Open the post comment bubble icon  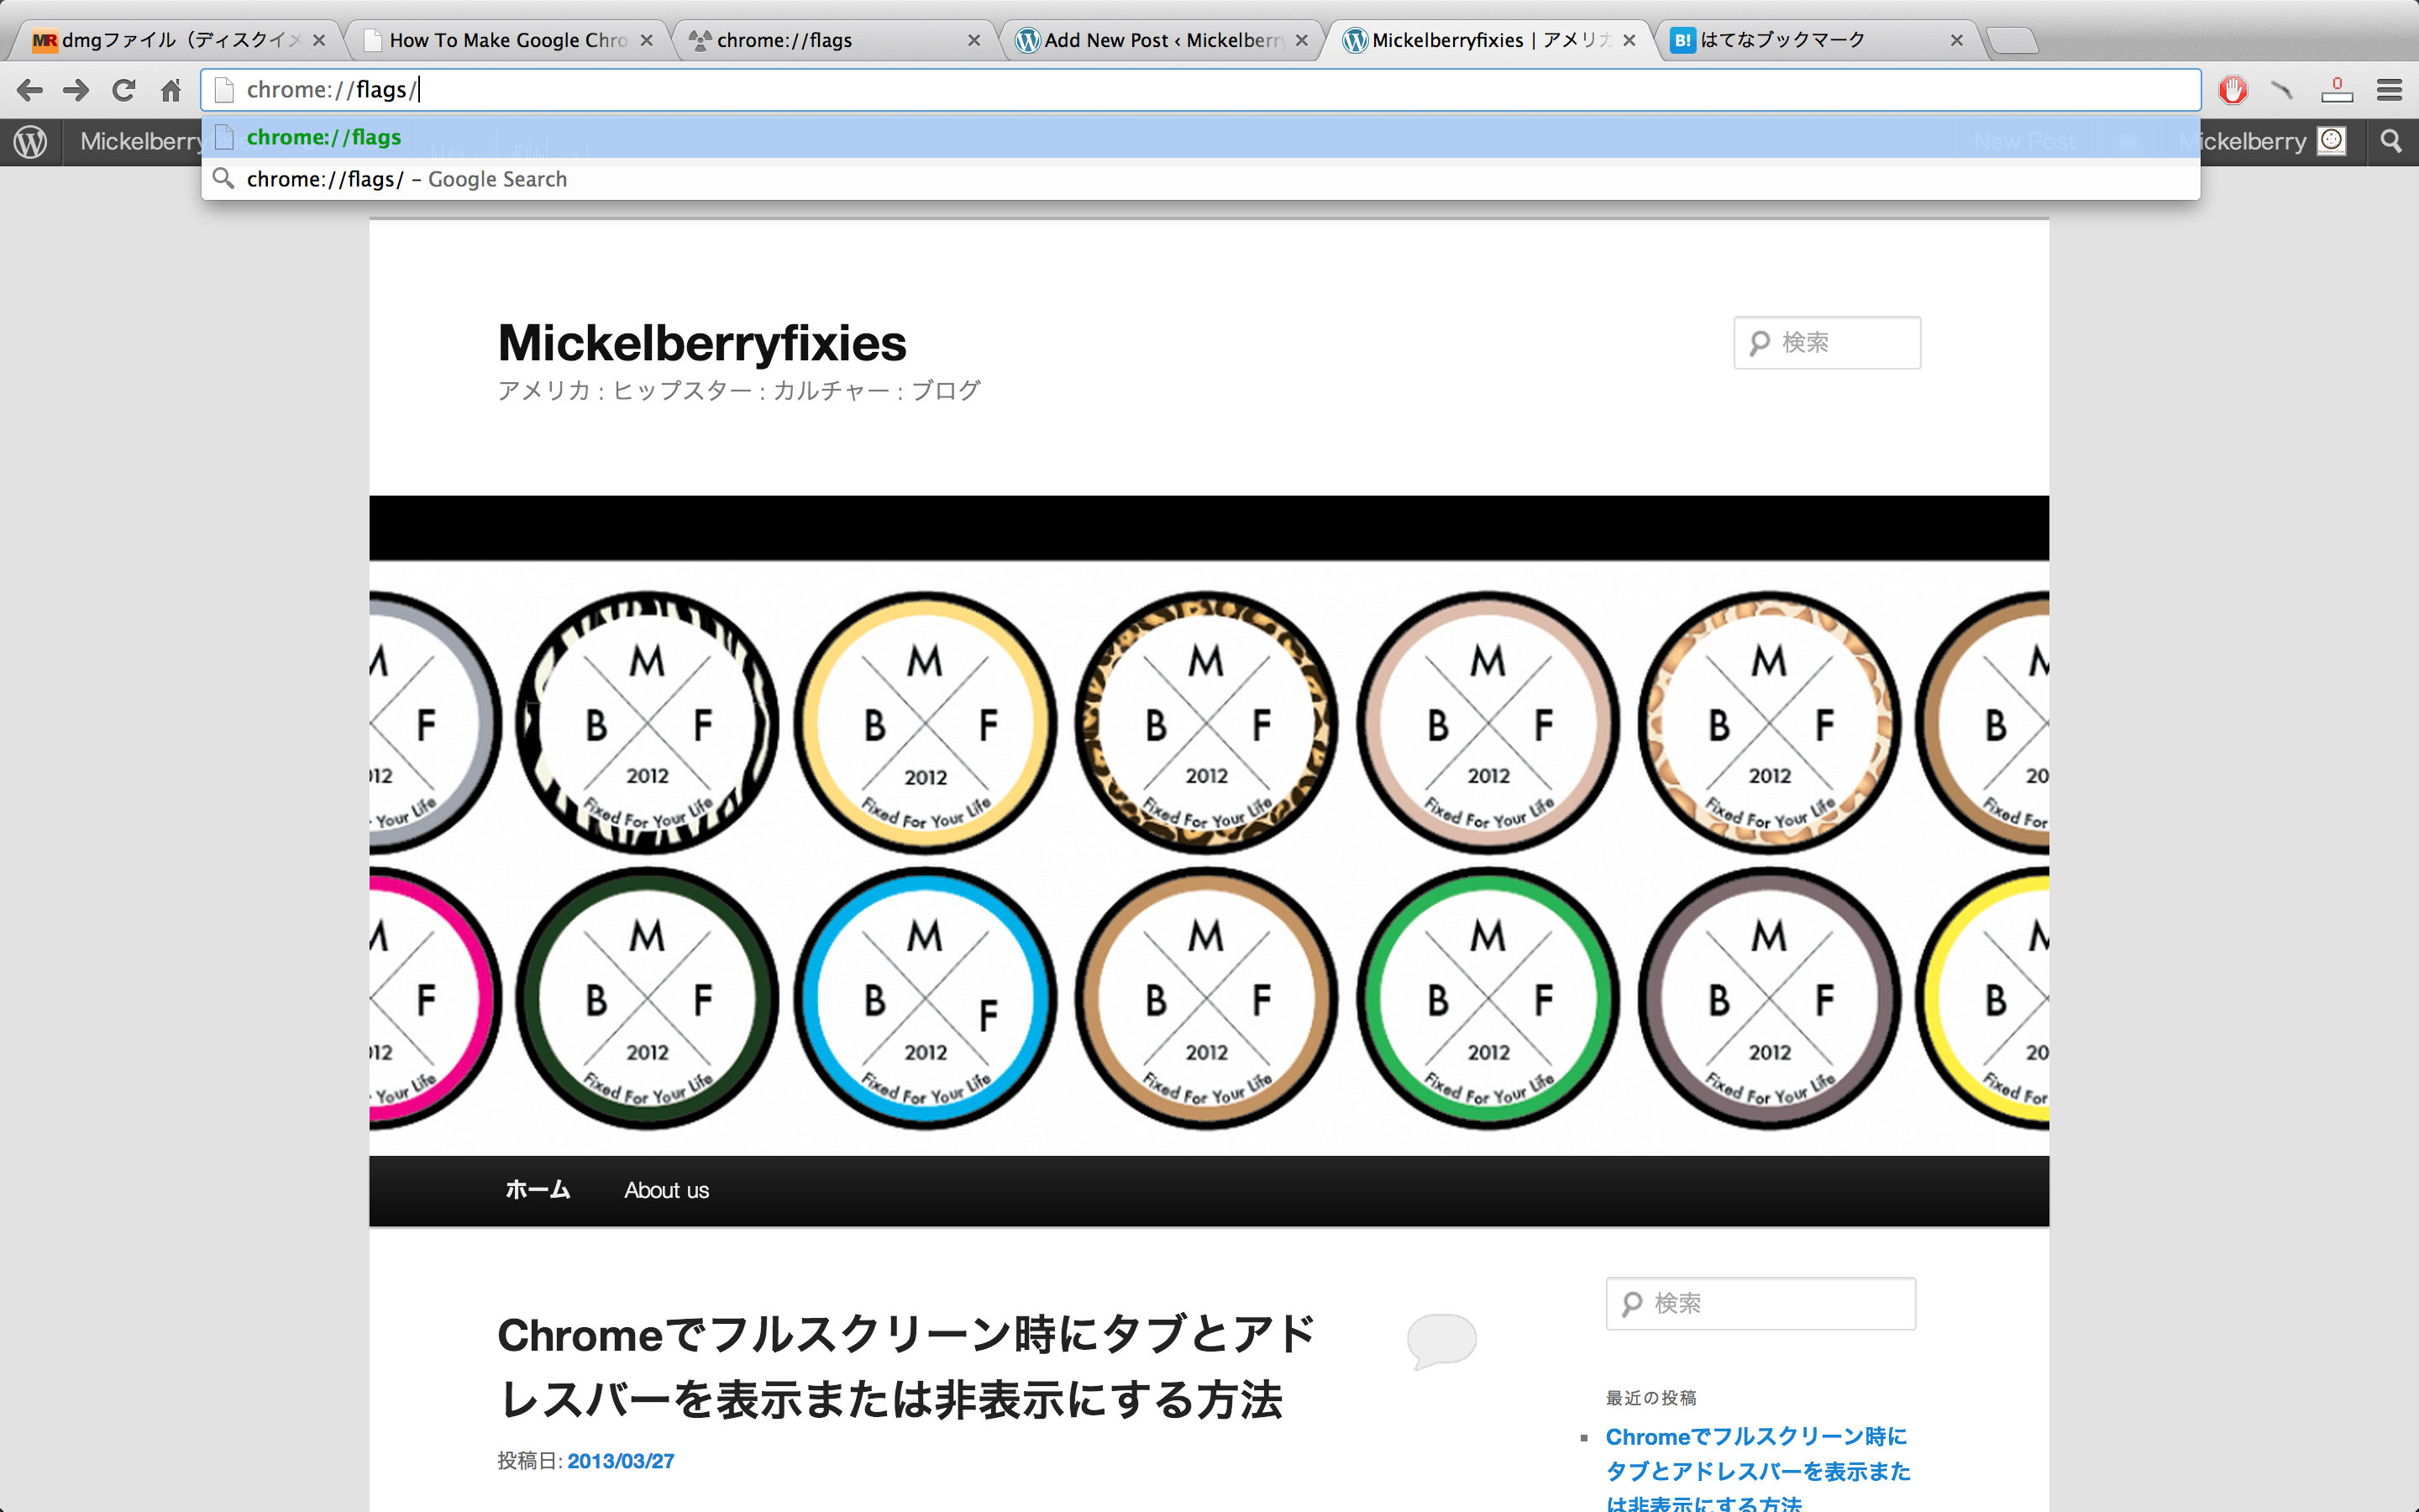click(x=1441, y=1338)
